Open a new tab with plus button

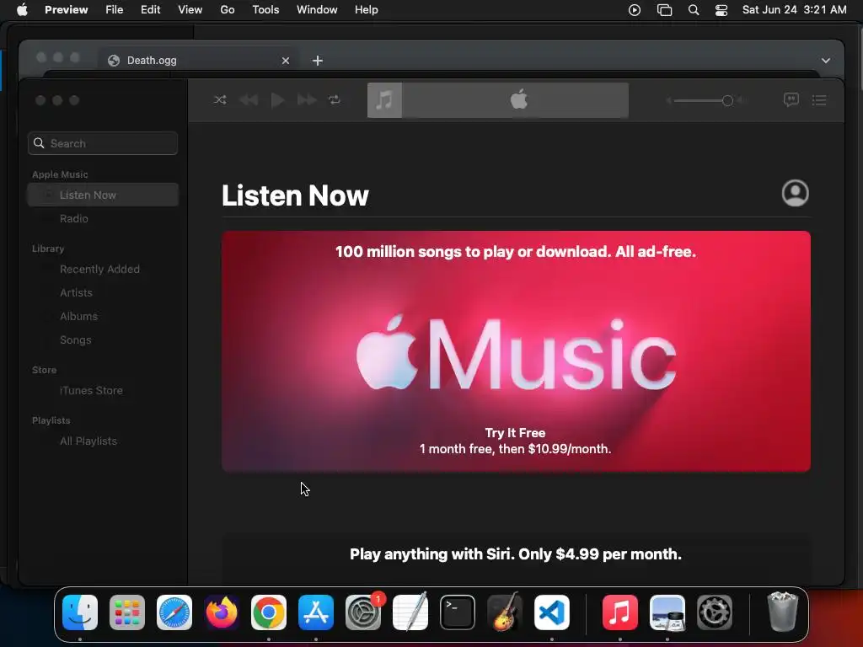(318, 61)
